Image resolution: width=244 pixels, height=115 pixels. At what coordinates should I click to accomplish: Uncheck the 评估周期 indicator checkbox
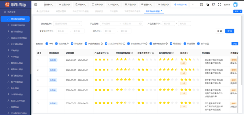pyautogui.click(x=72, y=44)
